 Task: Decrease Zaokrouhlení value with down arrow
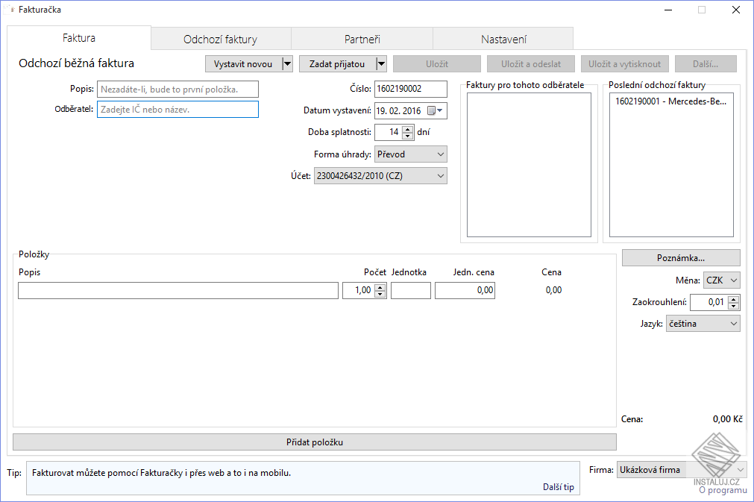(733, 306)
